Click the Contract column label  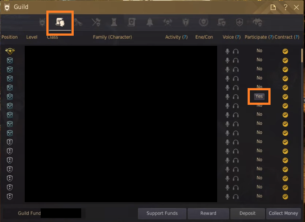pyautogui.click(x=283, y=37)
